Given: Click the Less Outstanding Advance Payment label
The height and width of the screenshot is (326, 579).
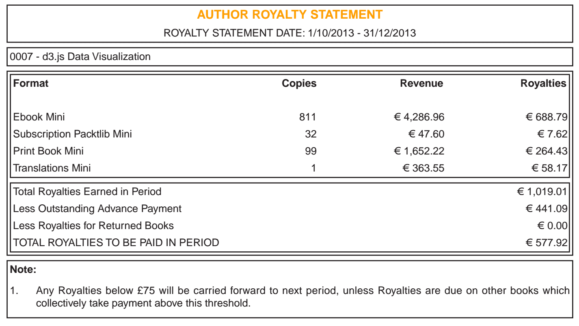Looking at the screenshot, I should [x=97, y=209].
